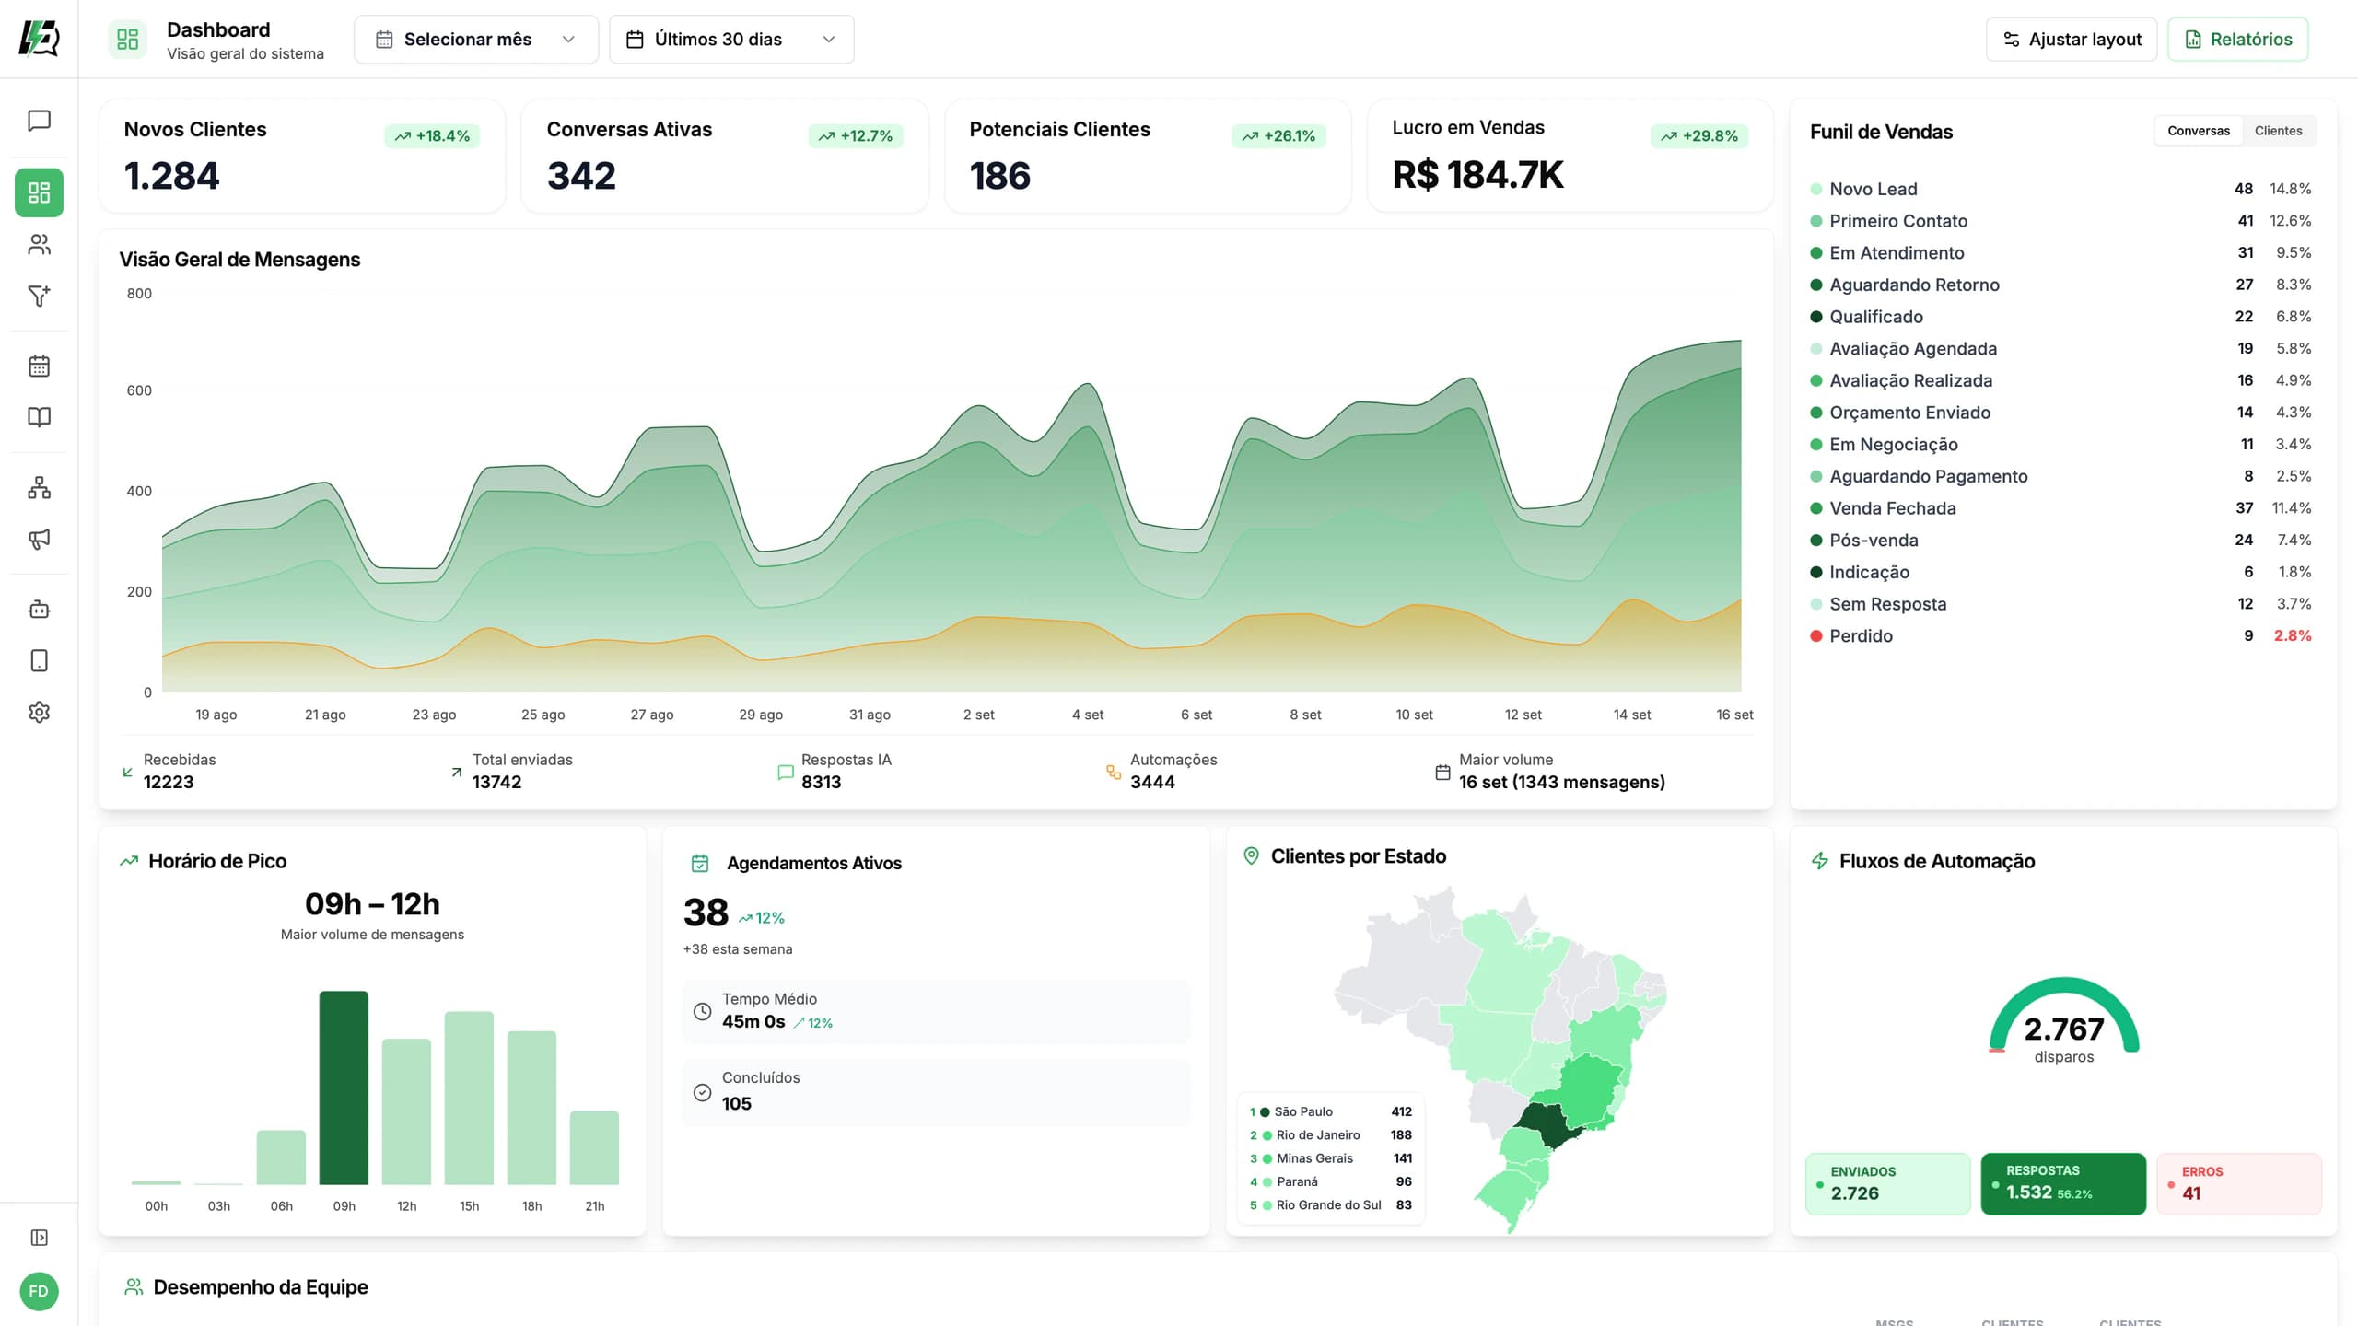2358x1326 pixels.
Task: Click the Desempenho da Equipe people icon
Action: [134, 1286]
